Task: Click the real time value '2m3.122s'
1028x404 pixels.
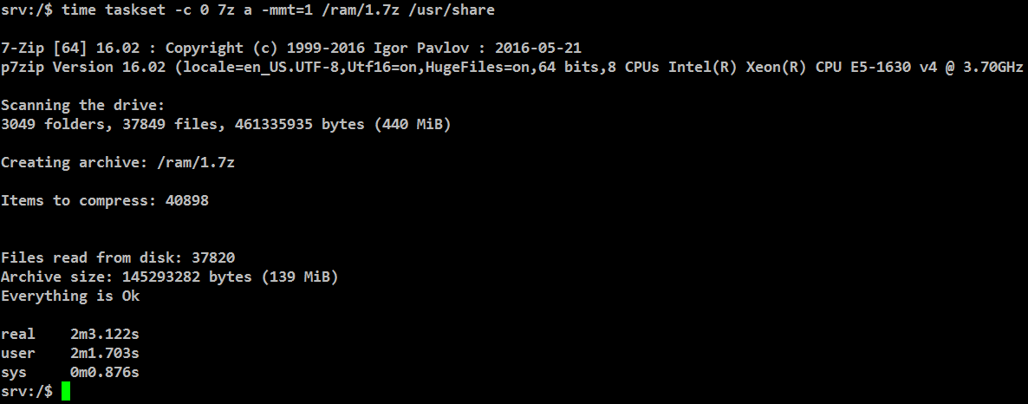Action: coord(104,334)
